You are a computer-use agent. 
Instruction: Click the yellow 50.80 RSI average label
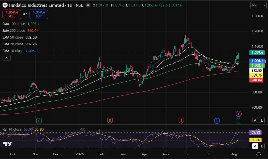pyautogui.click(x=256, y=140)
